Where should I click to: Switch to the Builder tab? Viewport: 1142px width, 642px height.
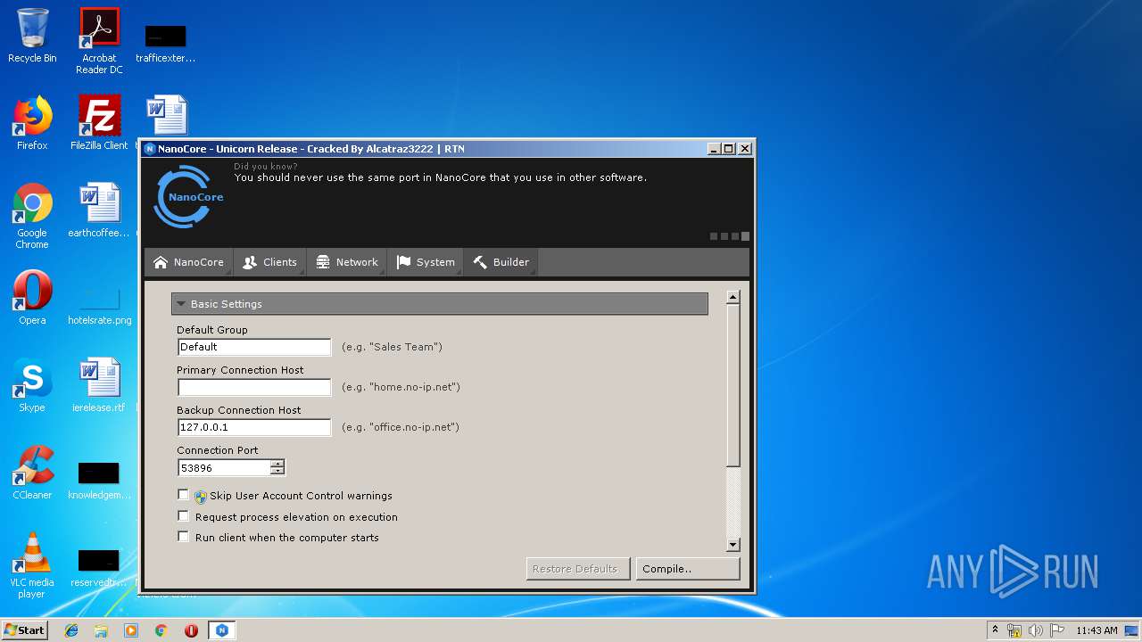coord(501,262)
